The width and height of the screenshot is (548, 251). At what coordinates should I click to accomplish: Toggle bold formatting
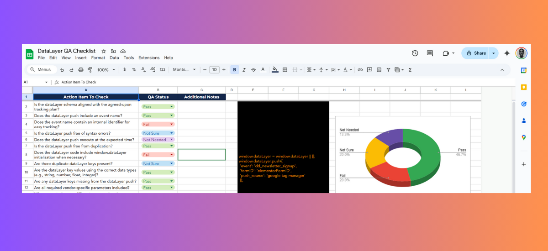coord(235,70)
